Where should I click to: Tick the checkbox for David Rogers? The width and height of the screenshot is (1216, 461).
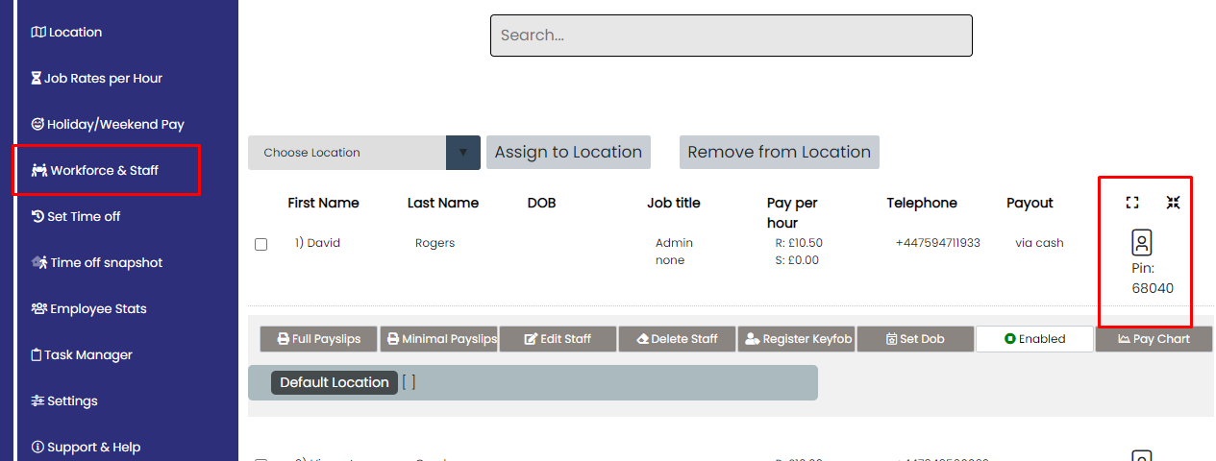261,245
